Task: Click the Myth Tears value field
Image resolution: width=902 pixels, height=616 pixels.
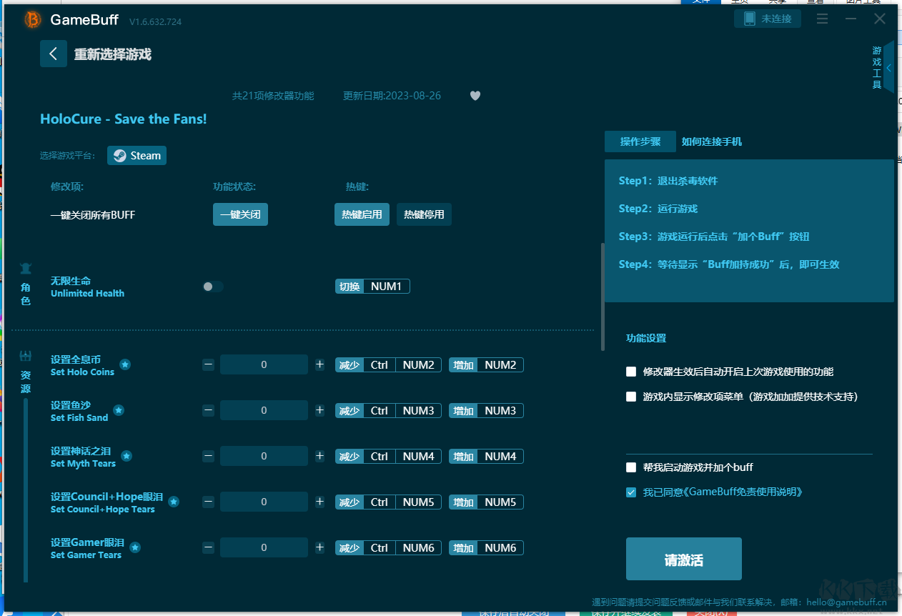Action: tap(264, 456)
